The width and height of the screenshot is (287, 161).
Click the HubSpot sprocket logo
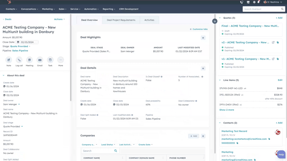pyautogui.click(x=9, y=2)
